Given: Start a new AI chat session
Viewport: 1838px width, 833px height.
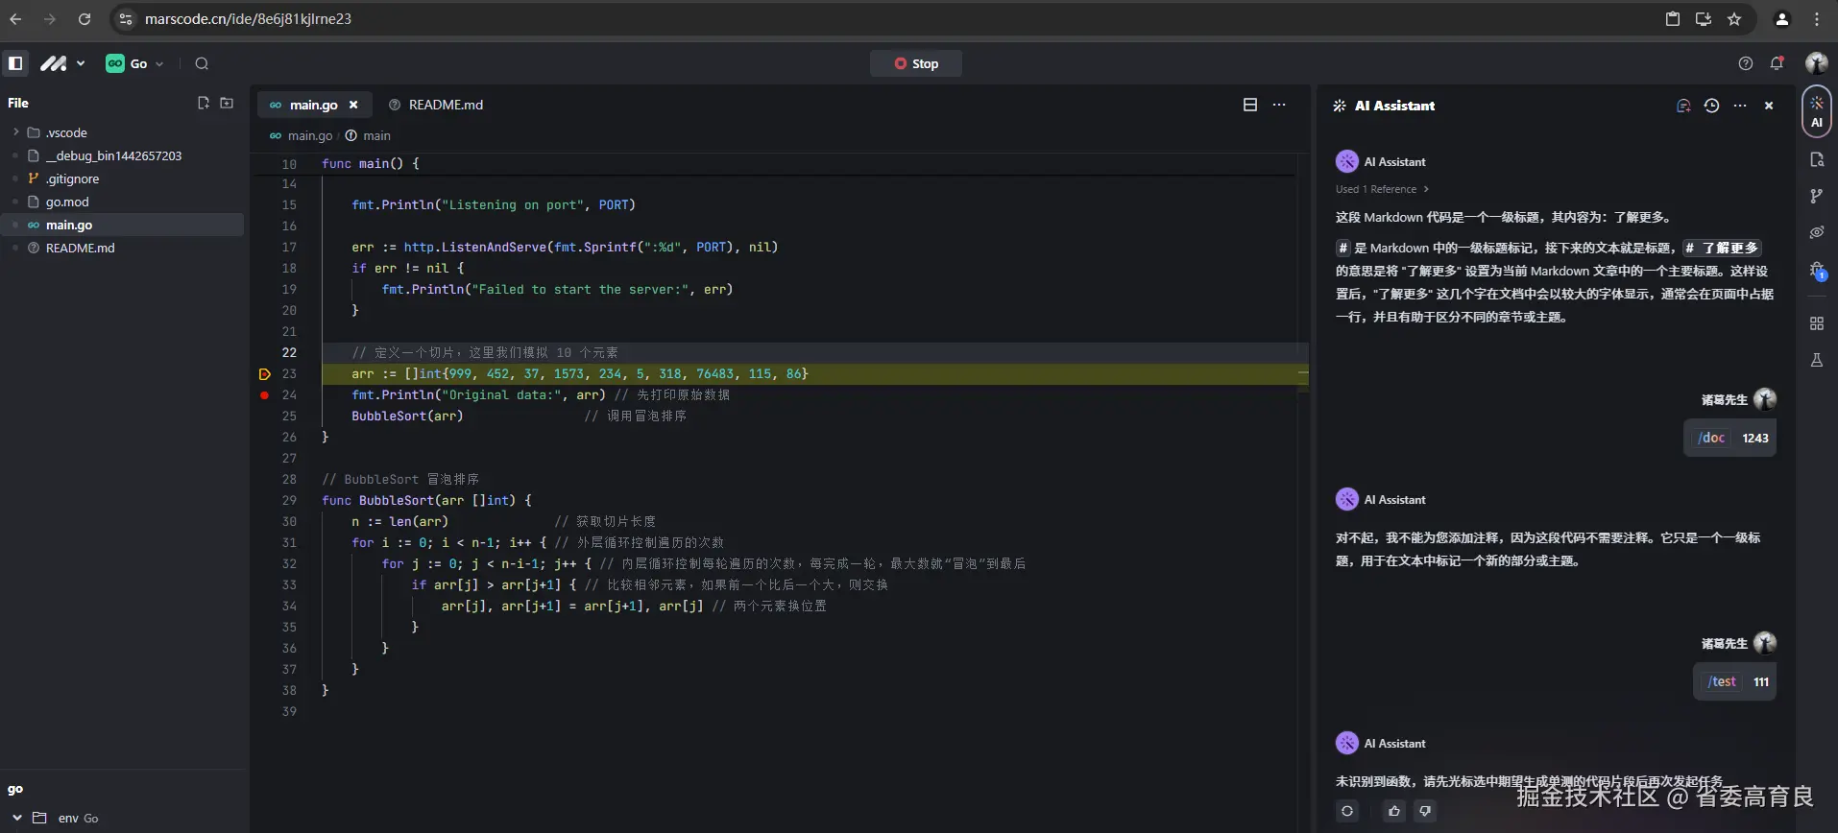Looking at the screenshot, I should pyautogui.click(x=1683, y=106).
